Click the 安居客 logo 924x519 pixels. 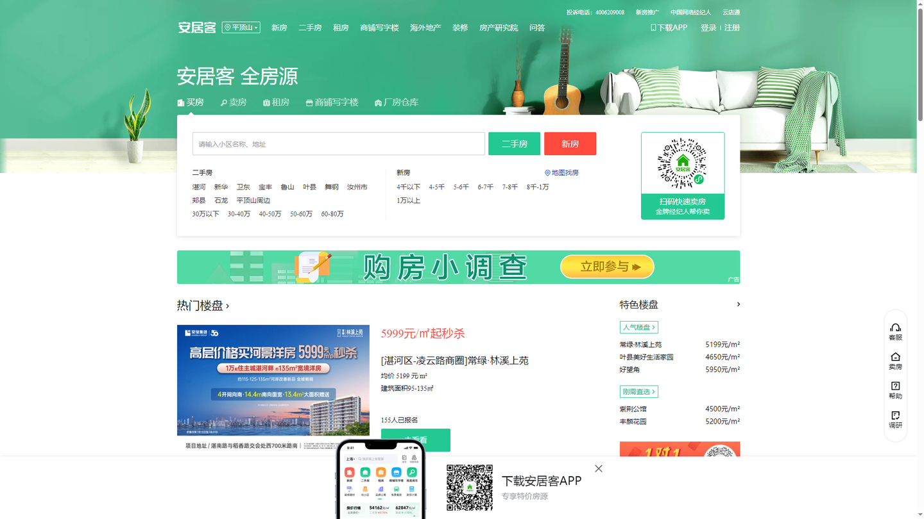tap(197, 28)
